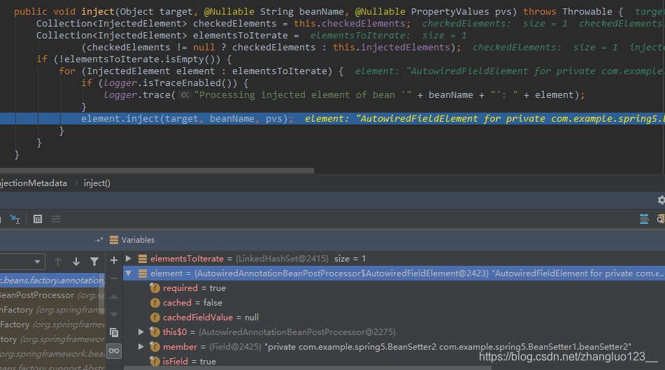Image resolution: width=665 pixels, height=370 pixels.
Task: Click the filter frames funnel icon
Action: tap(94, 262)
